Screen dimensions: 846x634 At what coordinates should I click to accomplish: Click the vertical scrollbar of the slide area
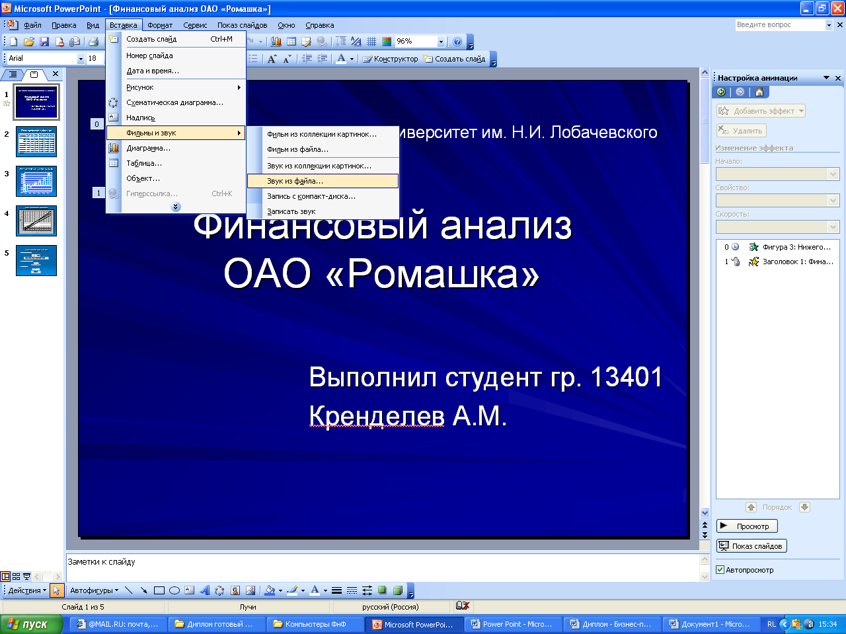click(705, 291)
